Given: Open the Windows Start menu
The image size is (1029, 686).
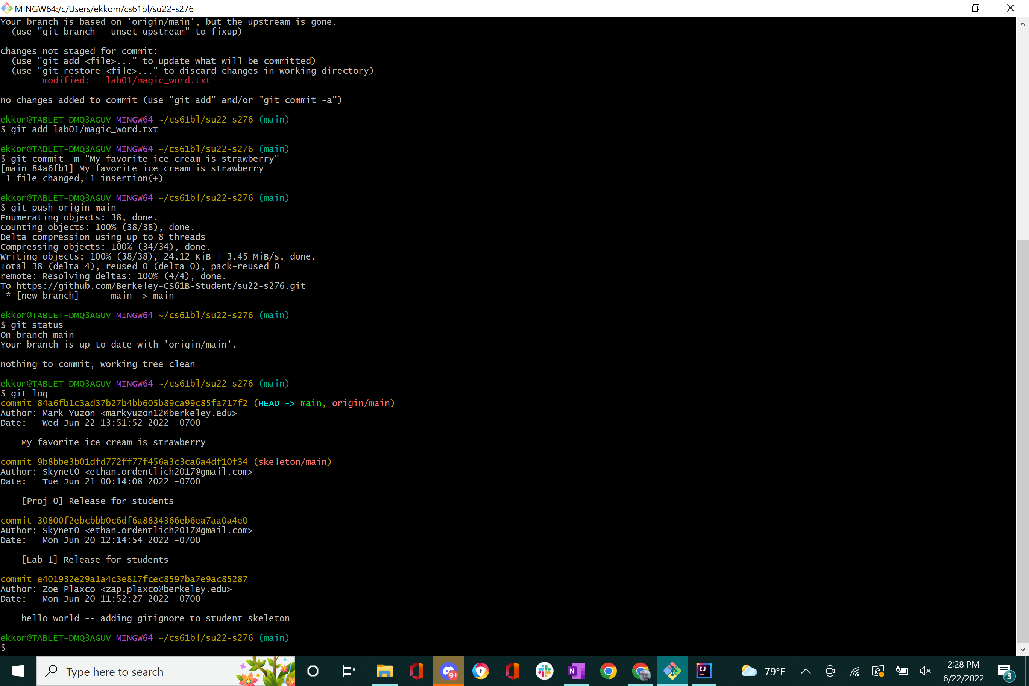Looking at the screenshot, I should click(18, 671).
